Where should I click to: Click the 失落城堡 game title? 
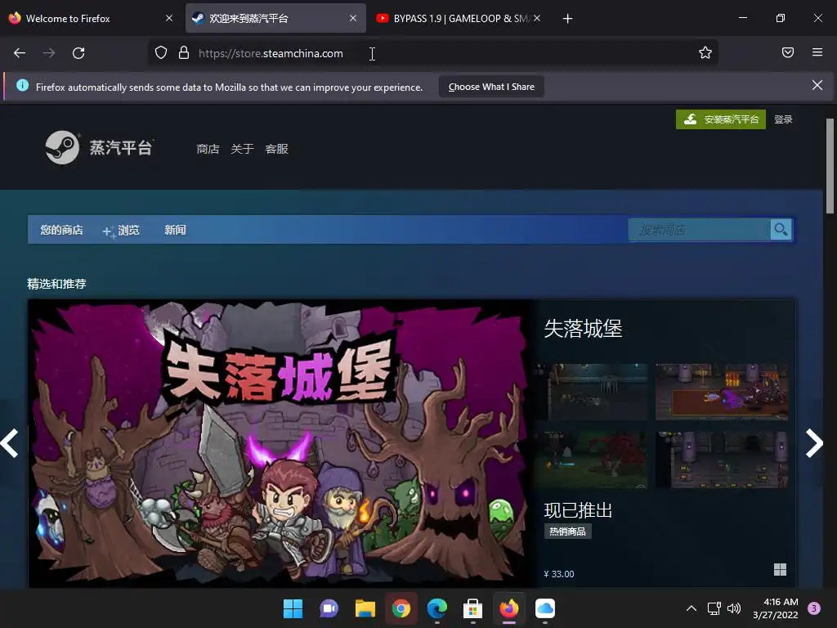coord(583,329)
